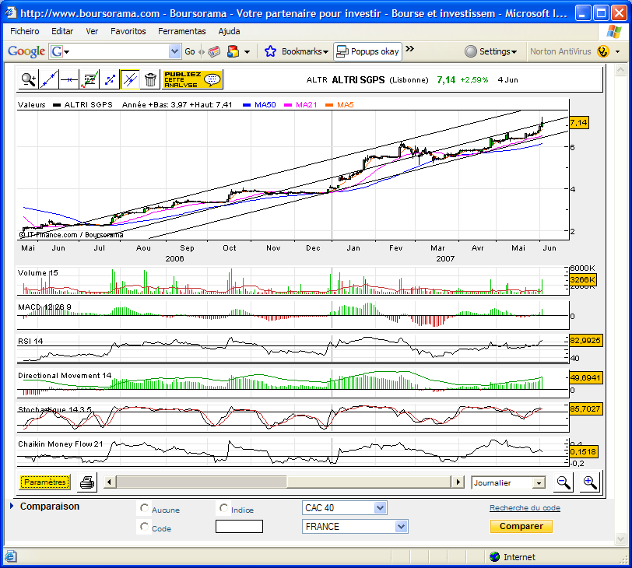Viewport: 632px width, 568px height.
Task: Open the chart indicators tool
Action: pos(90,79)
